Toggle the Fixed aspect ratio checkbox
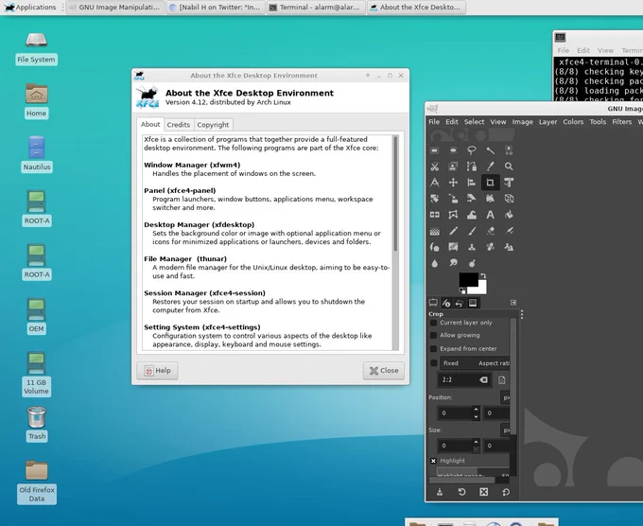643x526 pixels. tap(433, 363)
